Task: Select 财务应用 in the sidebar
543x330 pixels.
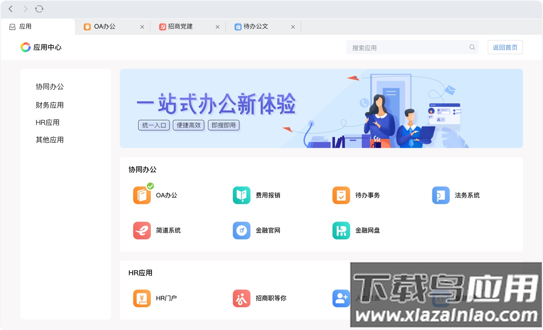Action: tap(50, 105)
